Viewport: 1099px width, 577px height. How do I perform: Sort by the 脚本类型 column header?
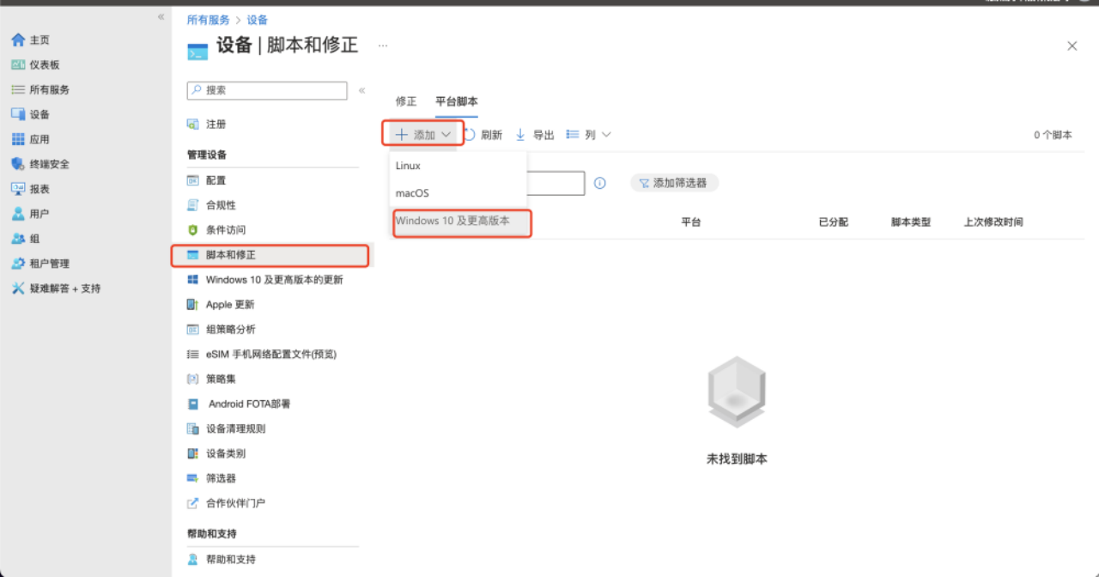click(911, 222)
